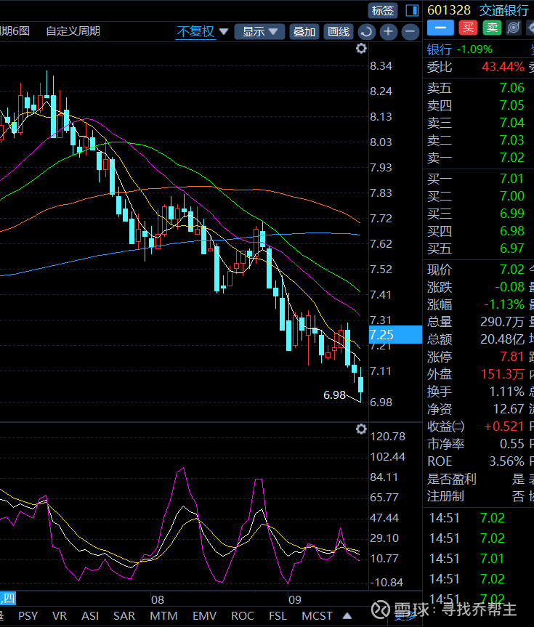Image resolution: width=534 pixels, height=627 pixels.
Task: Click 总量 value 290.7万
Action: pos(502,322)
